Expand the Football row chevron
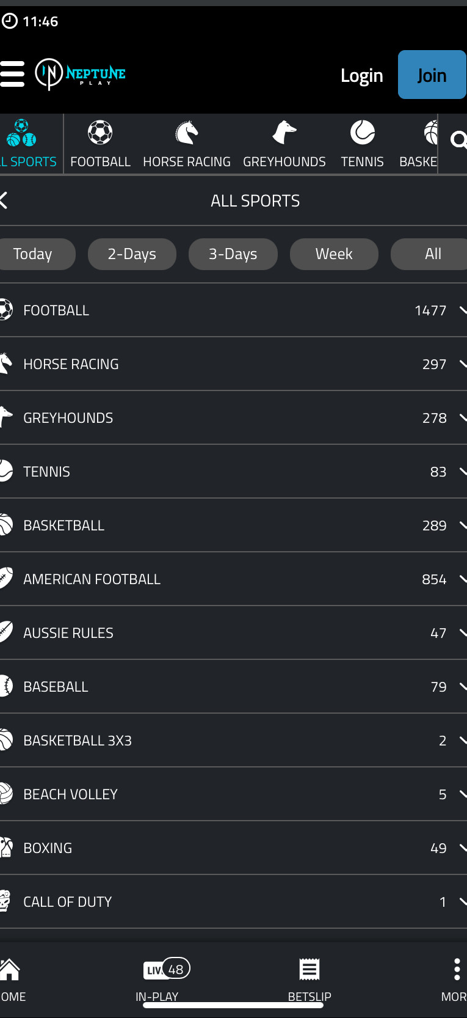Image resolution: width=467 pixels, height=1018 pixels. (x=462, y=310)
